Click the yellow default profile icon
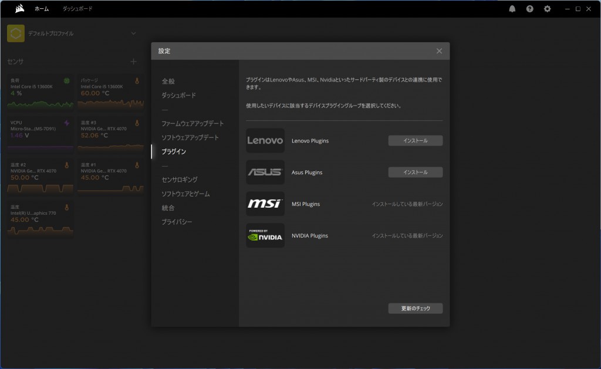This screenshot has height=369, width=601. click(16, 33)
